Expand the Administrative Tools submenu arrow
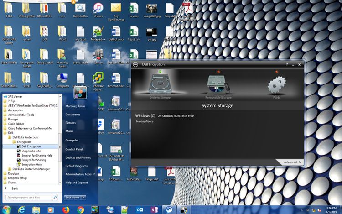The image size is (342, 214). pos(94,174)
